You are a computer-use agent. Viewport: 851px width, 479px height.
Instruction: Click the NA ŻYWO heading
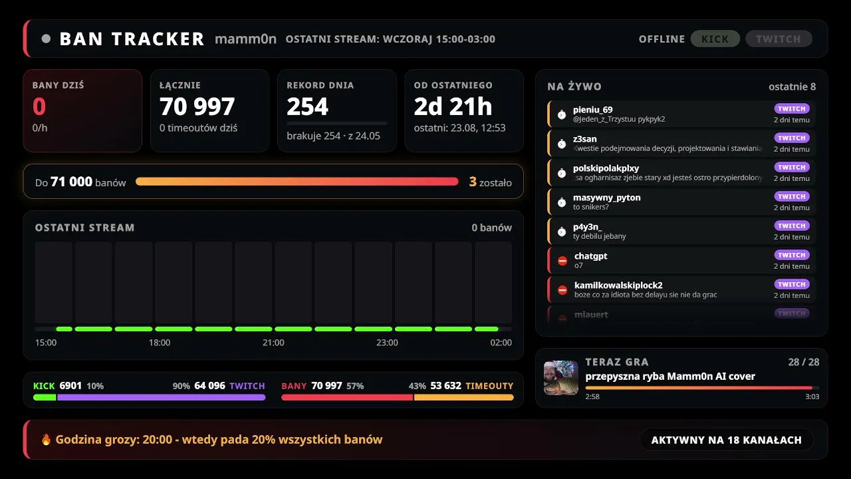click(574, 86)
